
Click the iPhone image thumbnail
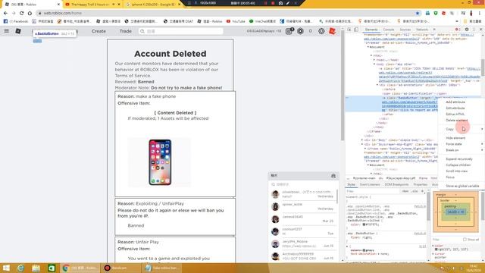coord(160,162)
